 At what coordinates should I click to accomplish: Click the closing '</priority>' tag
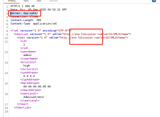pos(29,69)
